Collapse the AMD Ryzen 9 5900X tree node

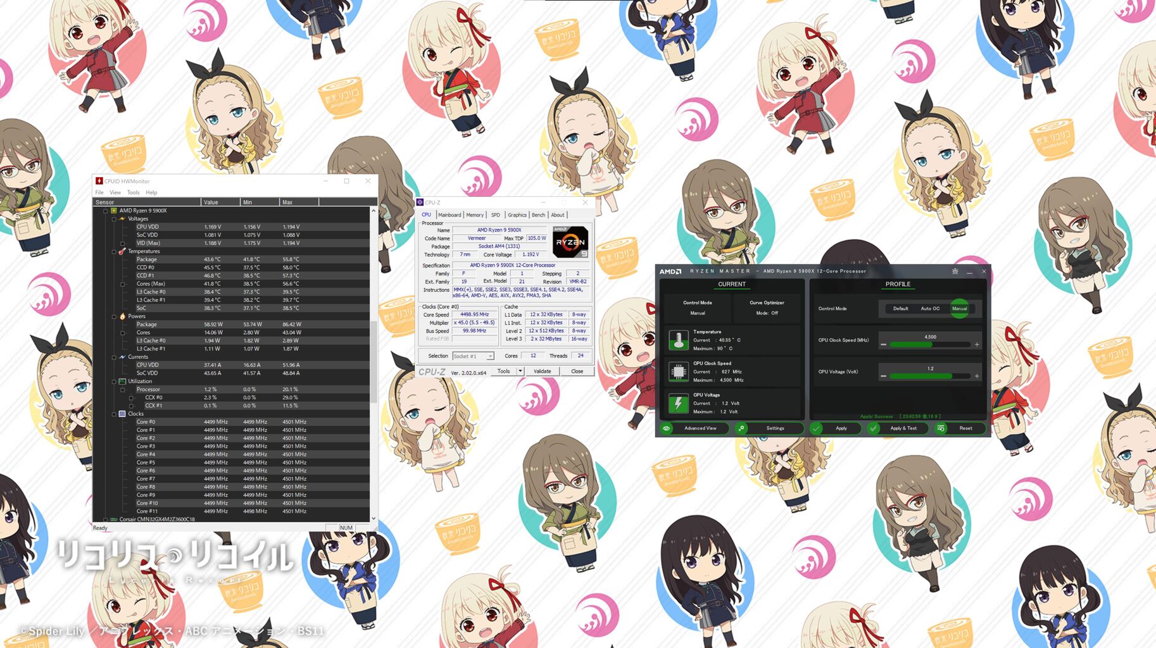click(x=106, y=211)
